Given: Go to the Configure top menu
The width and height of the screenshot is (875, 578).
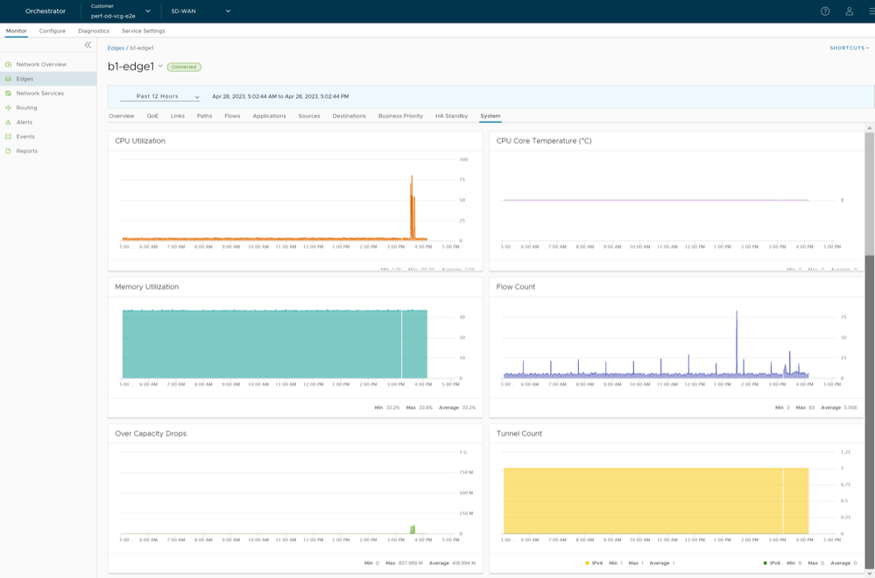Looking at the screenshot, I should [x=53, y=31].
